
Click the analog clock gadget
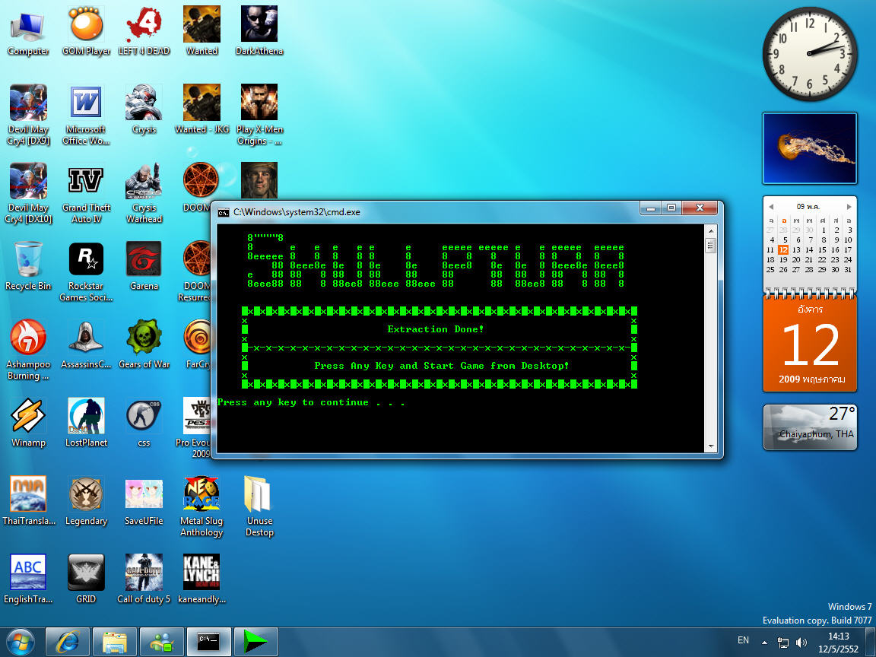click(x=810, y=54)
